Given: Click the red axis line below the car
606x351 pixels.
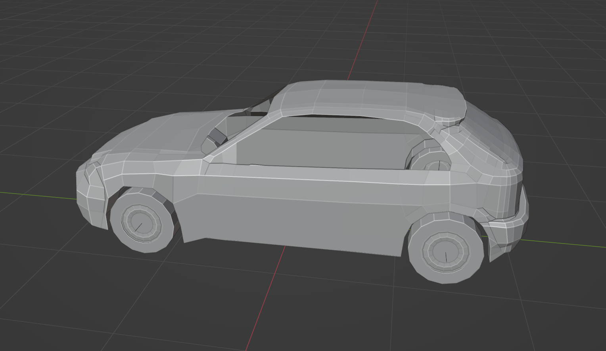Looking at the screenshot, I should 266,297.
